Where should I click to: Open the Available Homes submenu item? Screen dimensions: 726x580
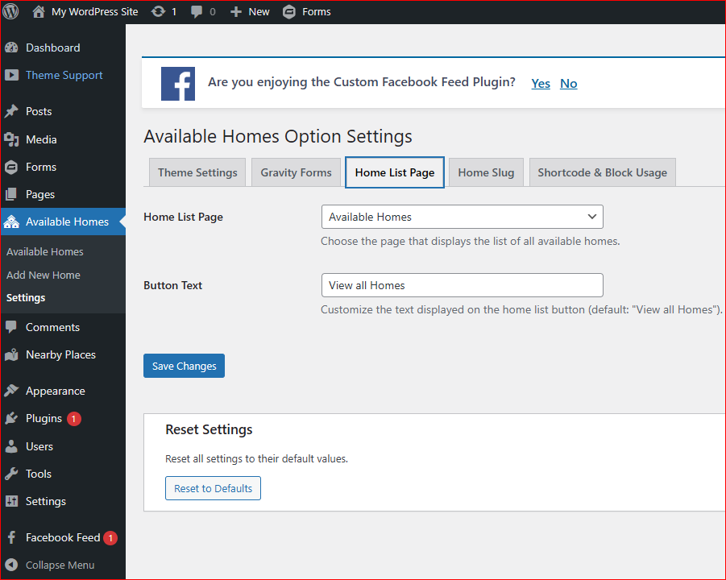tap(45, 252)
